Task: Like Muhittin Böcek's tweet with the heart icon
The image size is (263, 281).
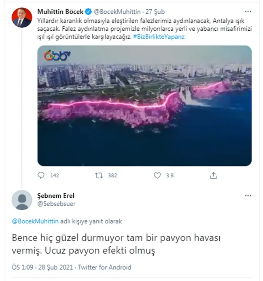Action: click(x=158, y=175)
